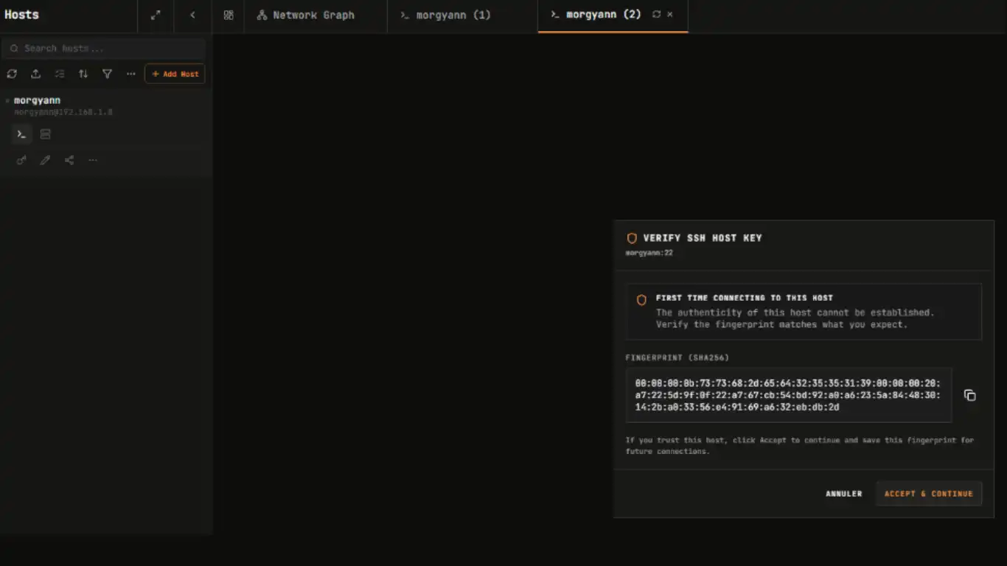Screen dimensions: 1007x566
Task: Share the morgyann host
Action: [69, 160]
